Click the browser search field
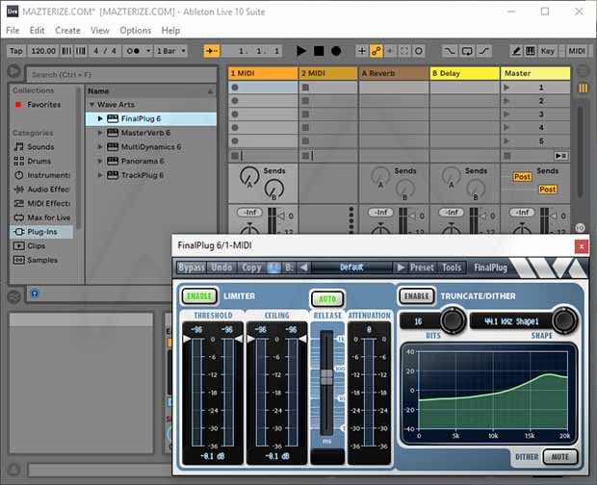The height and width of the screenshot is (485, 597). pos(122,74)
